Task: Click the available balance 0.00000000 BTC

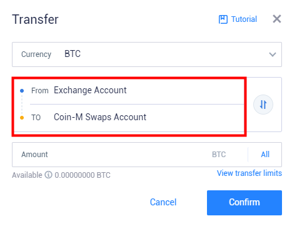Action: pos(83,175)
